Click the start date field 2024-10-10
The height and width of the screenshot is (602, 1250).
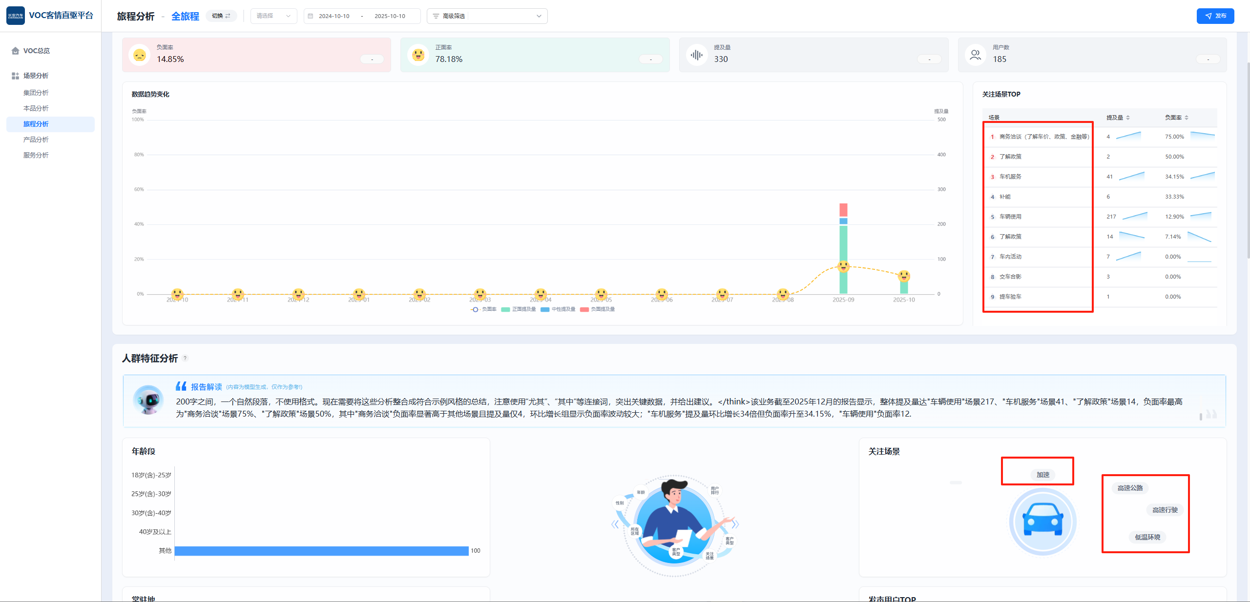click(334, 16)
